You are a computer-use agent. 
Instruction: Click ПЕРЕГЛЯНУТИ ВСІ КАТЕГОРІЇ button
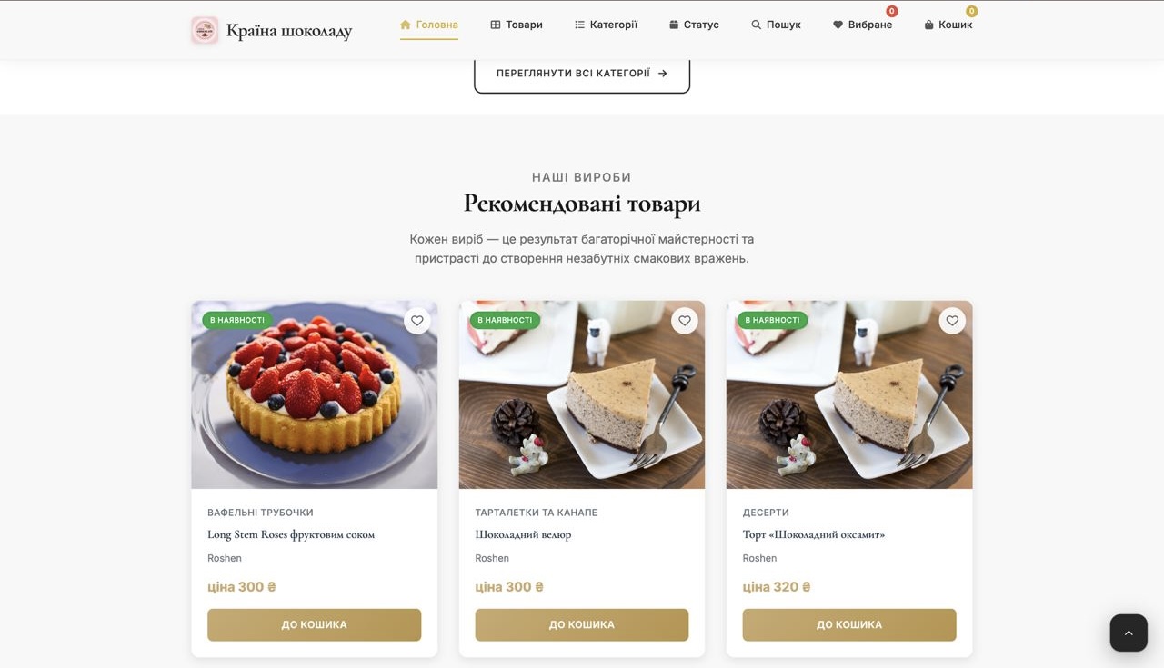581,73
